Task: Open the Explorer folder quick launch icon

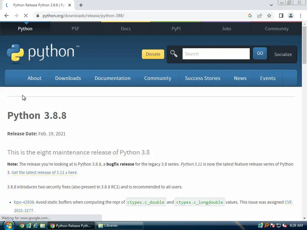Action: (x=43, y=226)
